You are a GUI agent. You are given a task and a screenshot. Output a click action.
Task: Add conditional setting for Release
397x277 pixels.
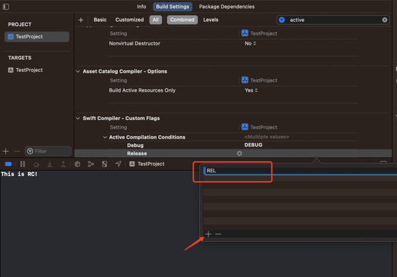click(x=240, y=154)
